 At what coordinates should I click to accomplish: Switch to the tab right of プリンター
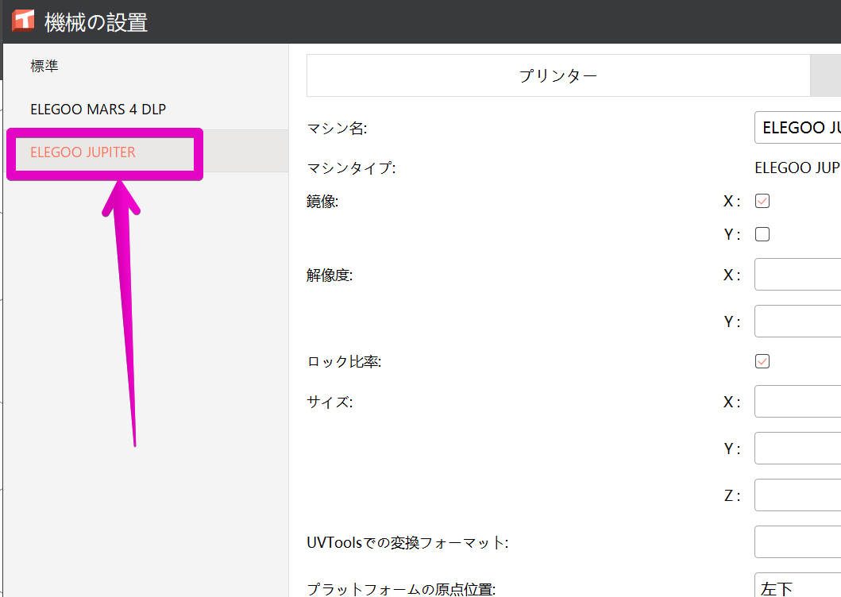(825, 75)
